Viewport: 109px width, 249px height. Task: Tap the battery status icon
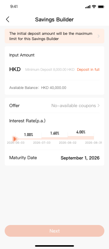pyautogui.click(x=101, y=7)
